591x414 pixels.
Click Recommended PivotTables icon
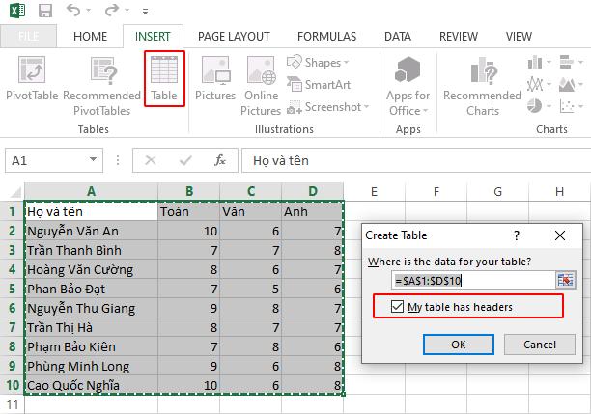point(102,78)
